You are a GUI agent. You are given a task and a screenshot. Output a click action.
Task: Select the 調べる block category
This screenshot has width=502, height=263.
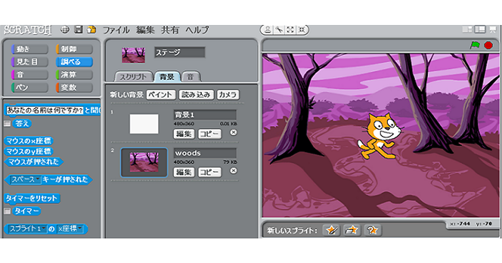coord(74,62)
